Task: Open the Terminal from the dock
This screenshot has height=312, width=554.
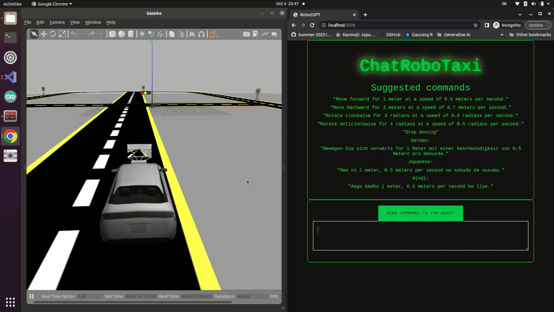Action: click(10, 38)
